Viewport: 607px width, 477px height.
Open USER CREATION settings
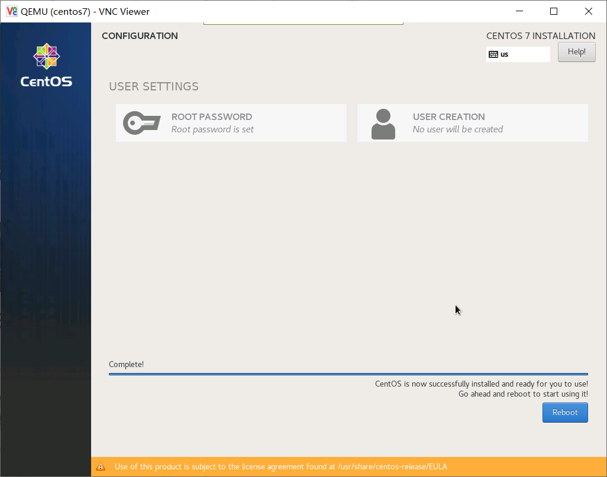click(x=472, y=123)
